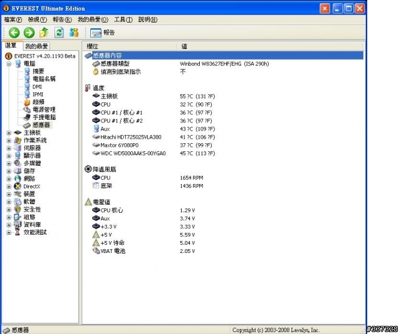Viewport: 401px width, 334px height.
Task: Click the 溫度 thermometer section icon
Action: click(88, 88)
